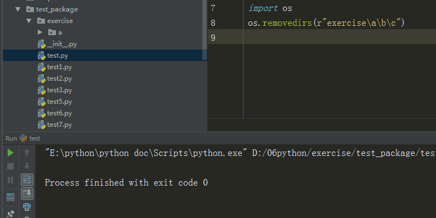Click the Down the stack trace arrow
Viewport: 436px width, 218px height.
tap(27, 166)
